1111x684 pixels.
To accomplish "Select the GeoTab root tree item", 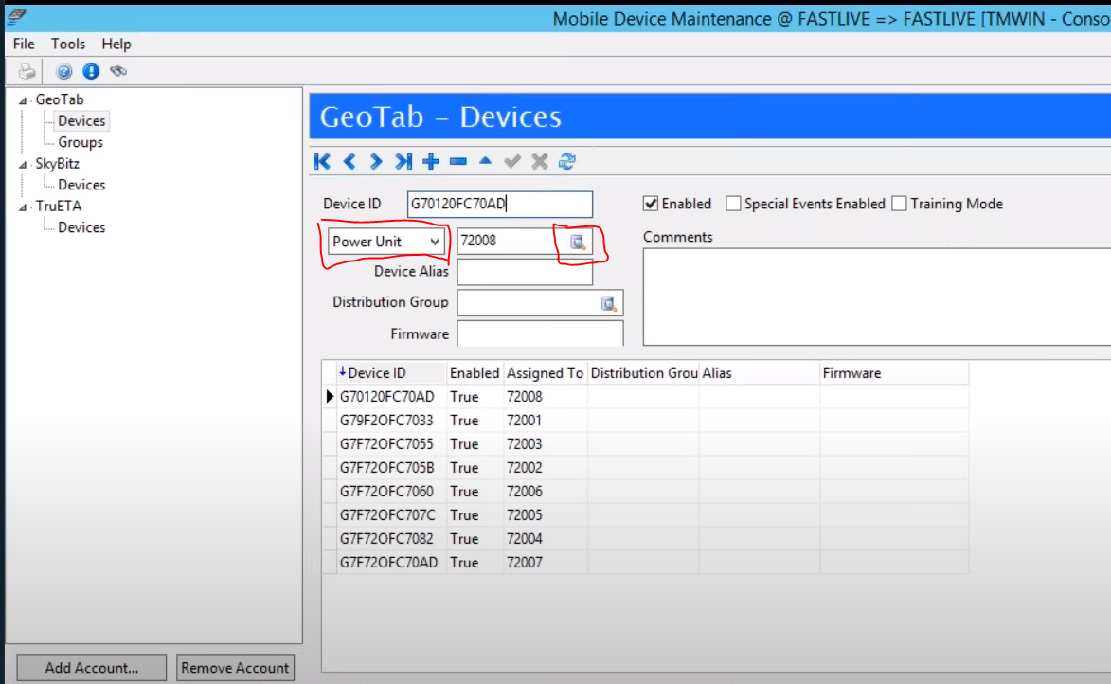I will click(x=60, y=99).
